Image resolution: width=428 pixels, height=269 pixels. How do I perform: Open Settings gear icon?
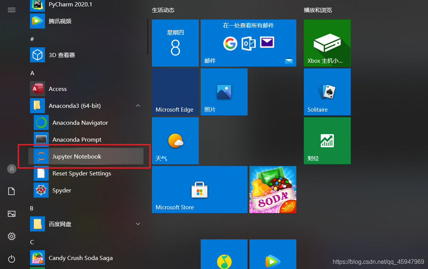click(x=12, y=236)
